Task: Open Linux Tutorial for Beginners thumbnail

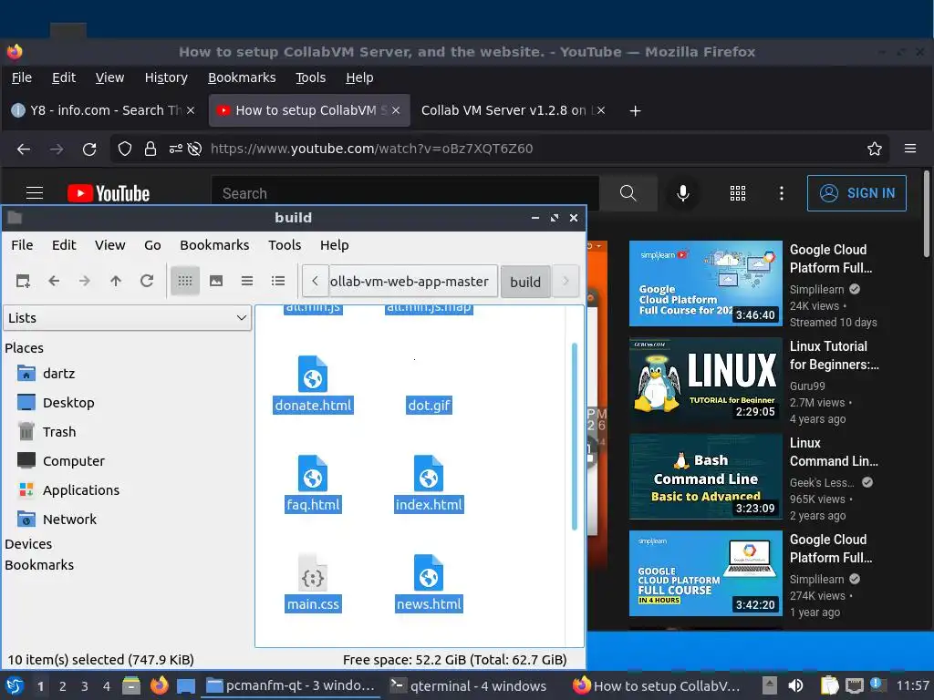Action: point(706,380)
